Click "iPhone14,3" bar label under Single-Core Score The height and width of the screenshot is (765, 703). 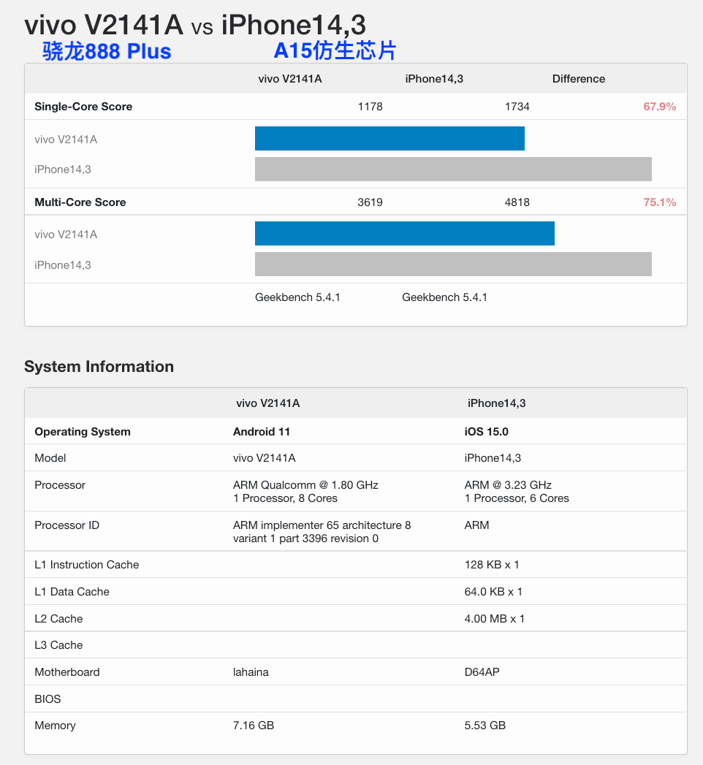coord(62,170)
